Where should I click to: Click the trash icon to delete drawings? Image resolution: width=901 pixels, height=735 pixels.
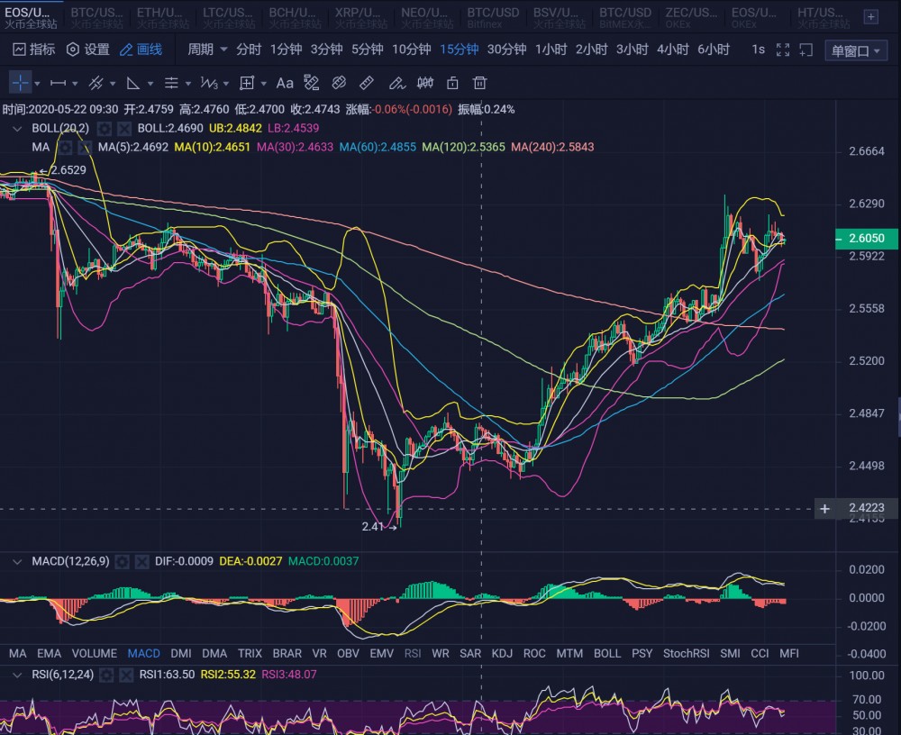(478, 82)
